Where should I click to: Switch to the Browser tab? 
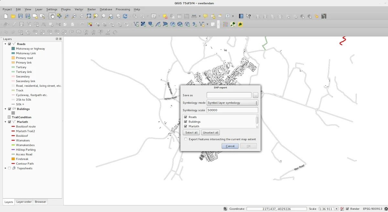click(x=40, y=202)
